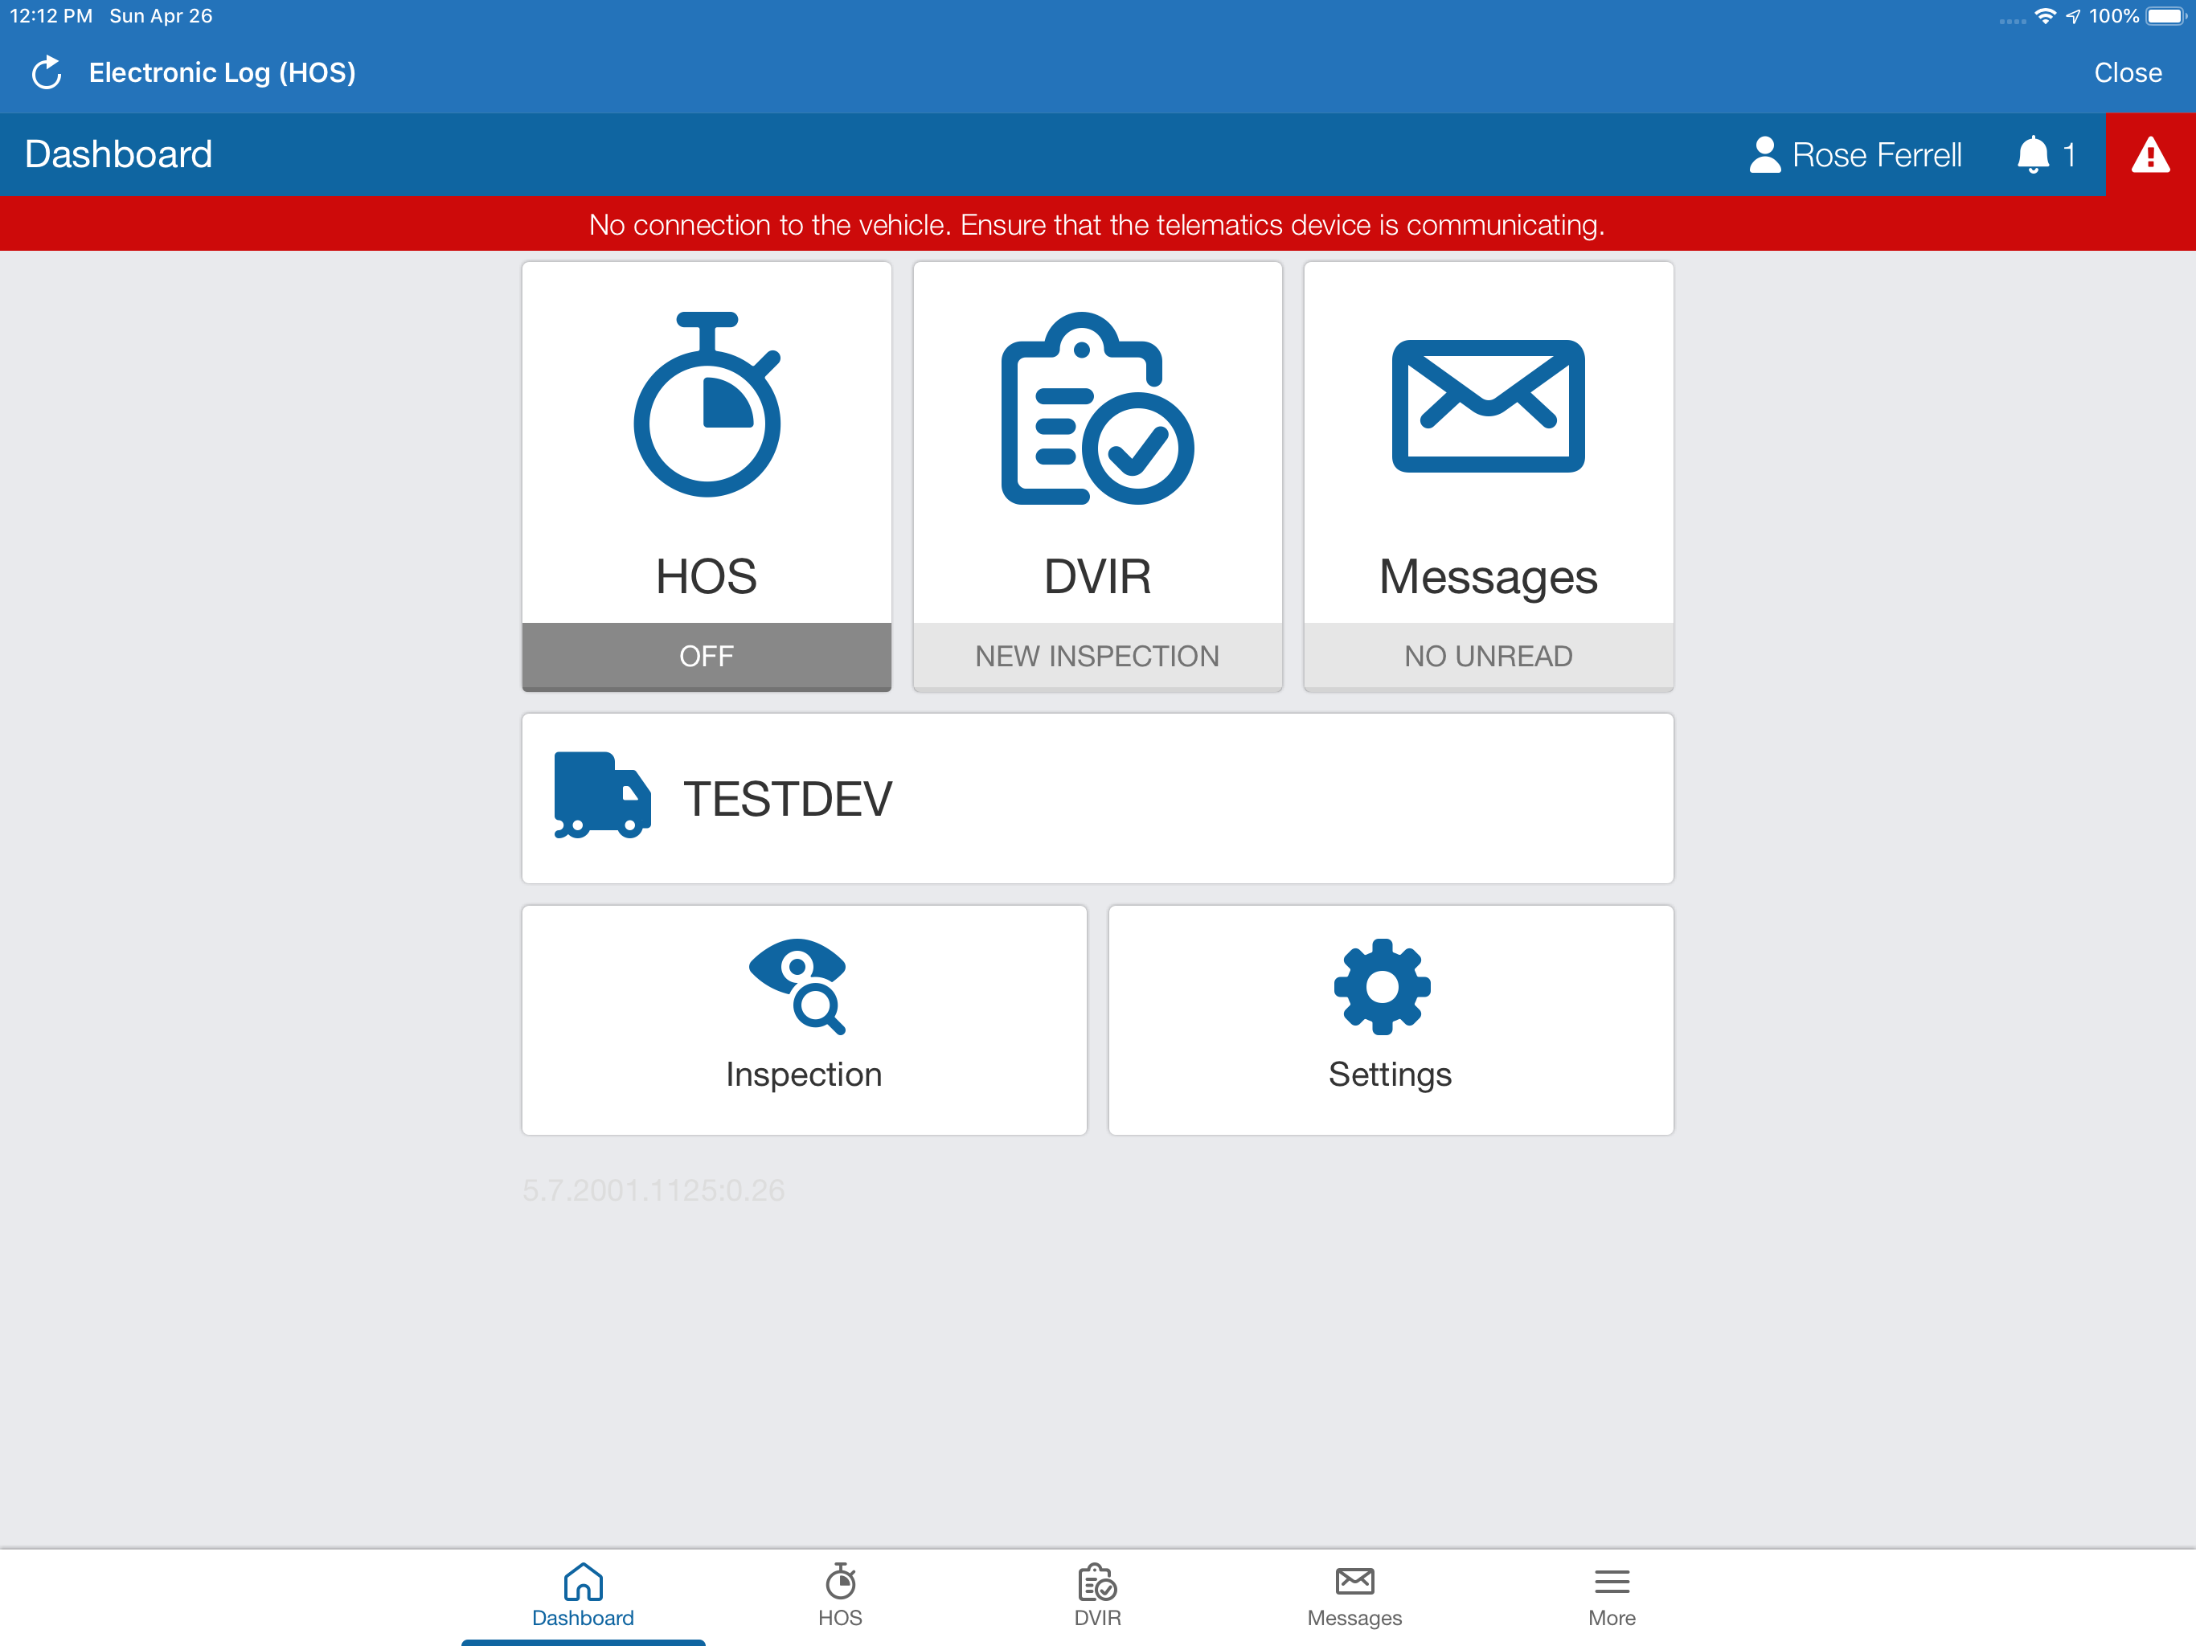The width and height of the screenshot is (2196, 1646).
Task: Open the DVIR clipboard tile
Action: 1097,442
